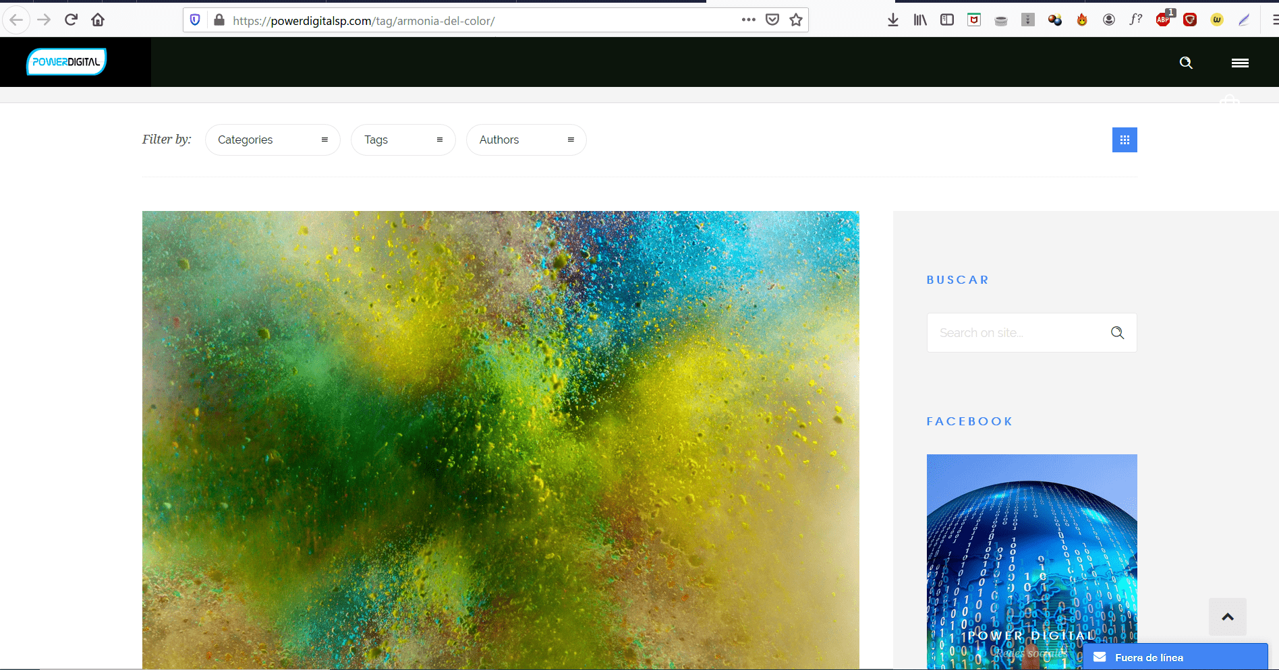Screen dimensions: 1279x670
Task: Toggle the browser sidebar icon
Action: 947,20
